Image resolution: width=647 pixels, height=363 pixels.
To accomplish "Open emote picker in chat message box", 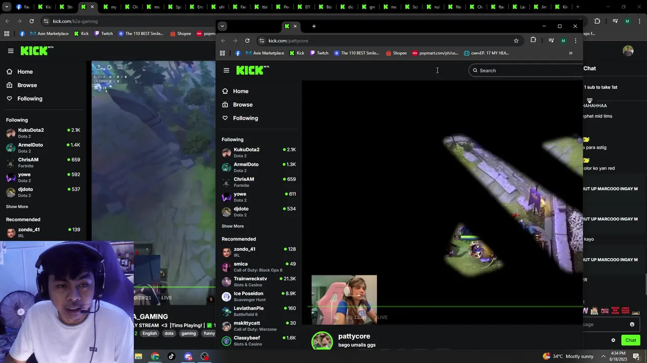I will [632, 324].
